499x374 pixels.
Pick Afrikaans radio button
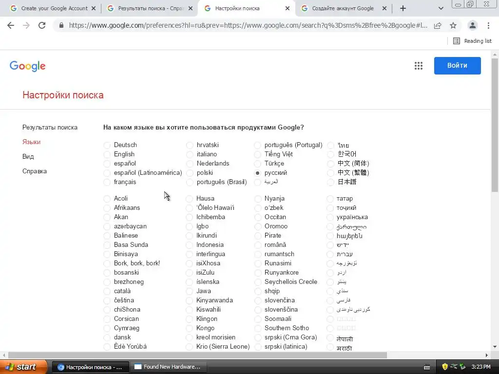107,208
